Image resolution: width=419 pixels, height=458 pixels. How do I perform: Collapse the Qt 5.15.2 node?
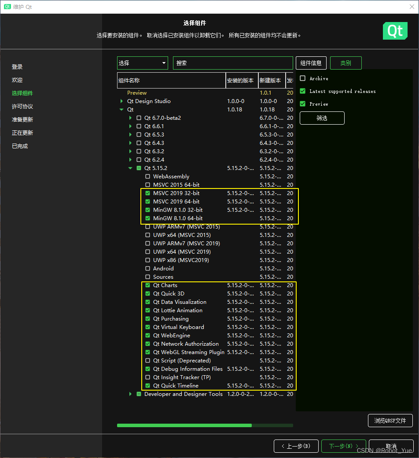tap(130, 168)
